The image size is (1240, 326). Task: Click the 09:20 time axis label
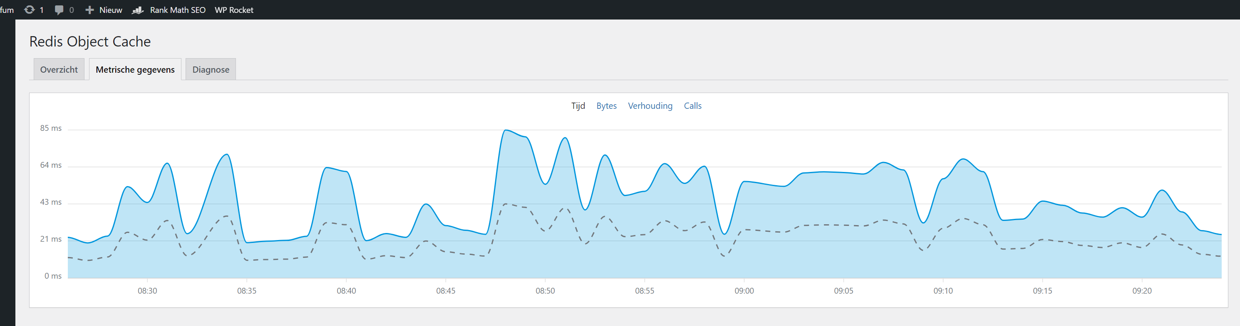point(1142,291)
